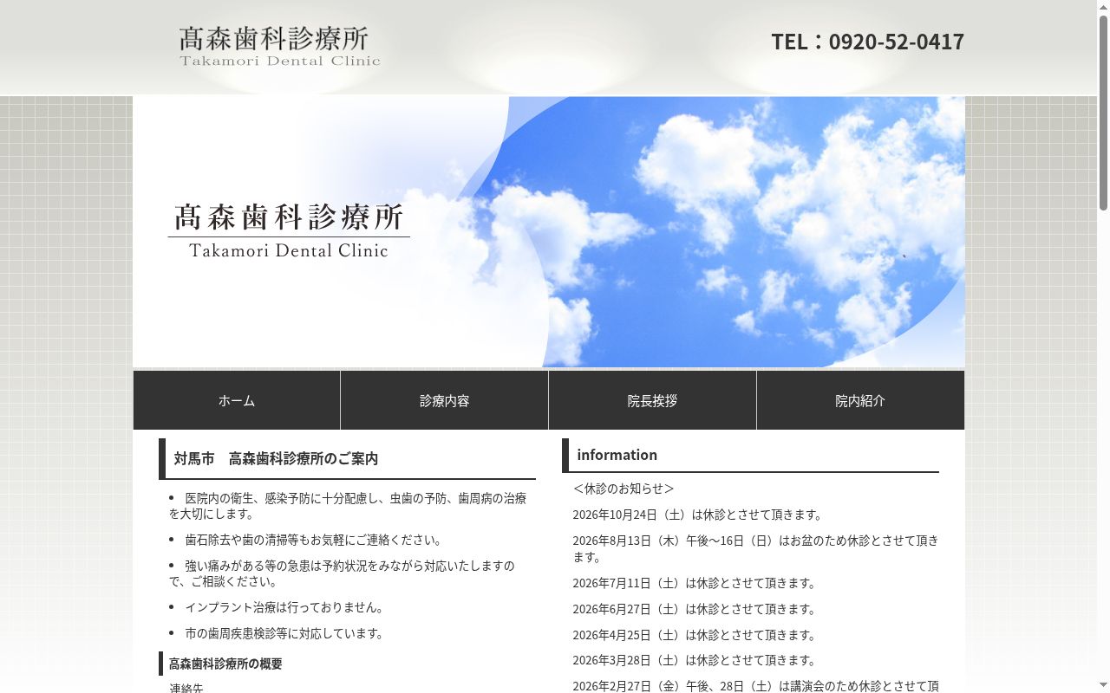
Task: Click the 髙森歯科診療所 header logo
Action: point(280,47)
